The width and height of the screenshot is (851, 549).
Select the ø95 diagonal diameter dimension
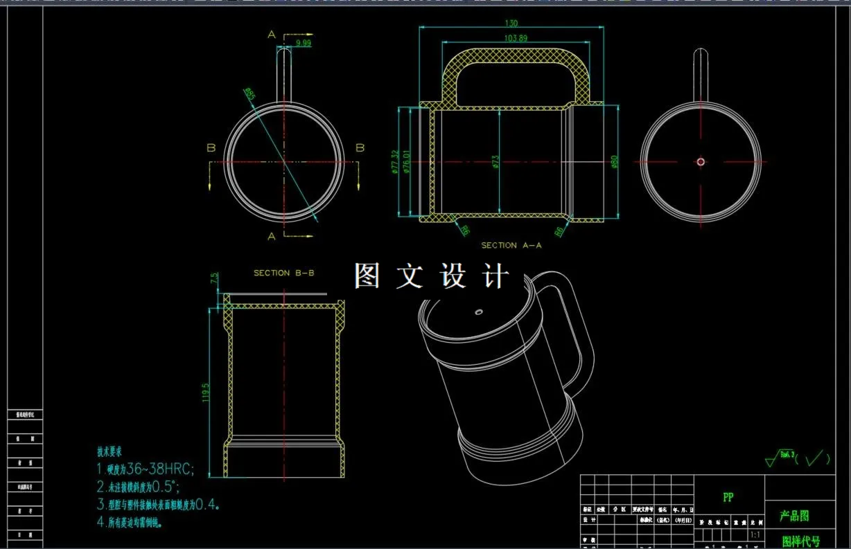point(250,93)
